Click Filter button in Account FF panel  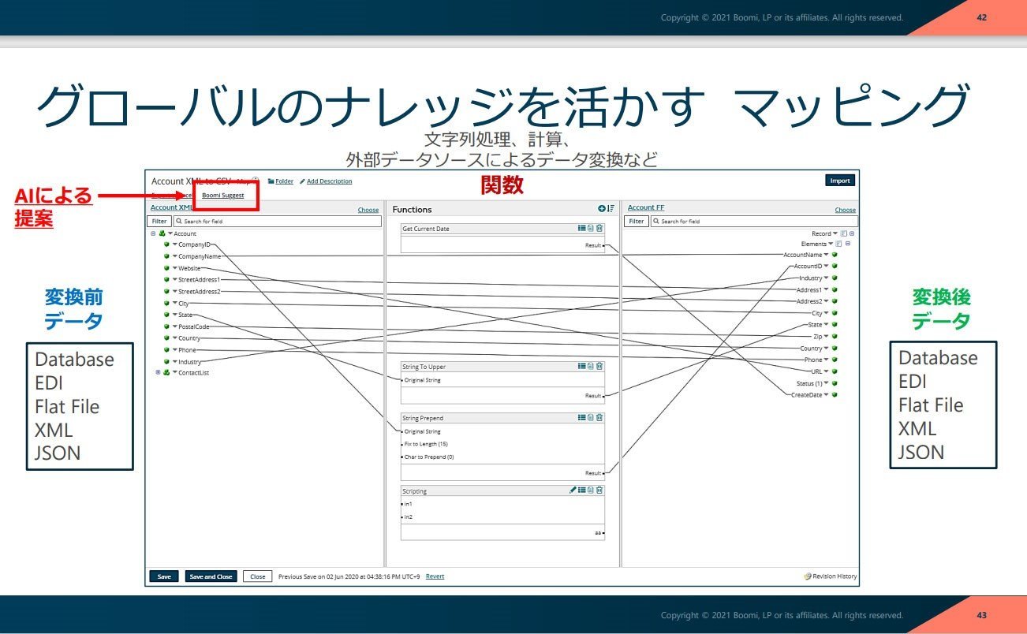637,222
